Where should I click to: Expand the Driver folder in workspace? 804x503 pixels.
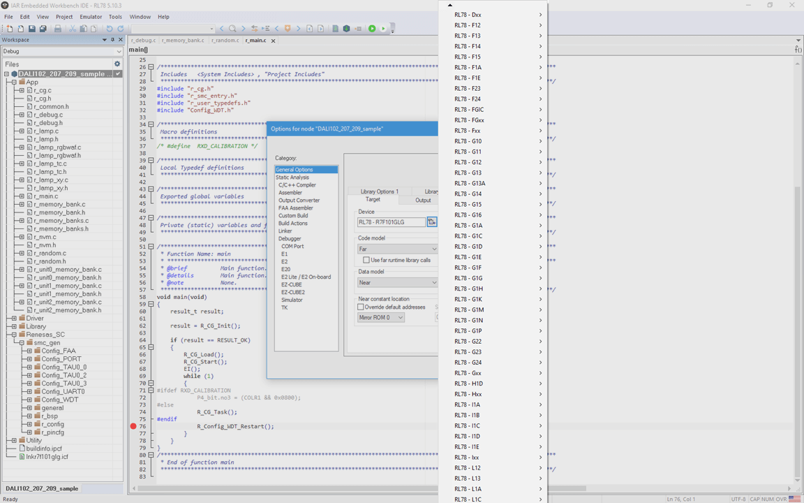14,319
